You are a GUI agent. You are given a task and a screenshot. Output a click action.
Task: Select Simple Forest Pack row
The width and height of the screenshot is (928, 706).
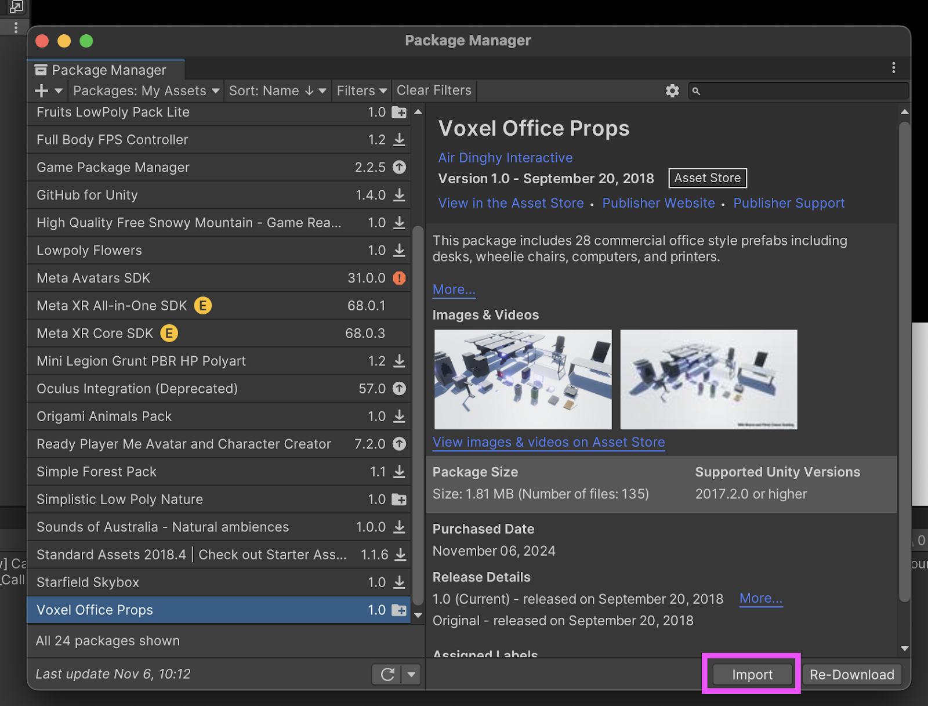(219, 472)
